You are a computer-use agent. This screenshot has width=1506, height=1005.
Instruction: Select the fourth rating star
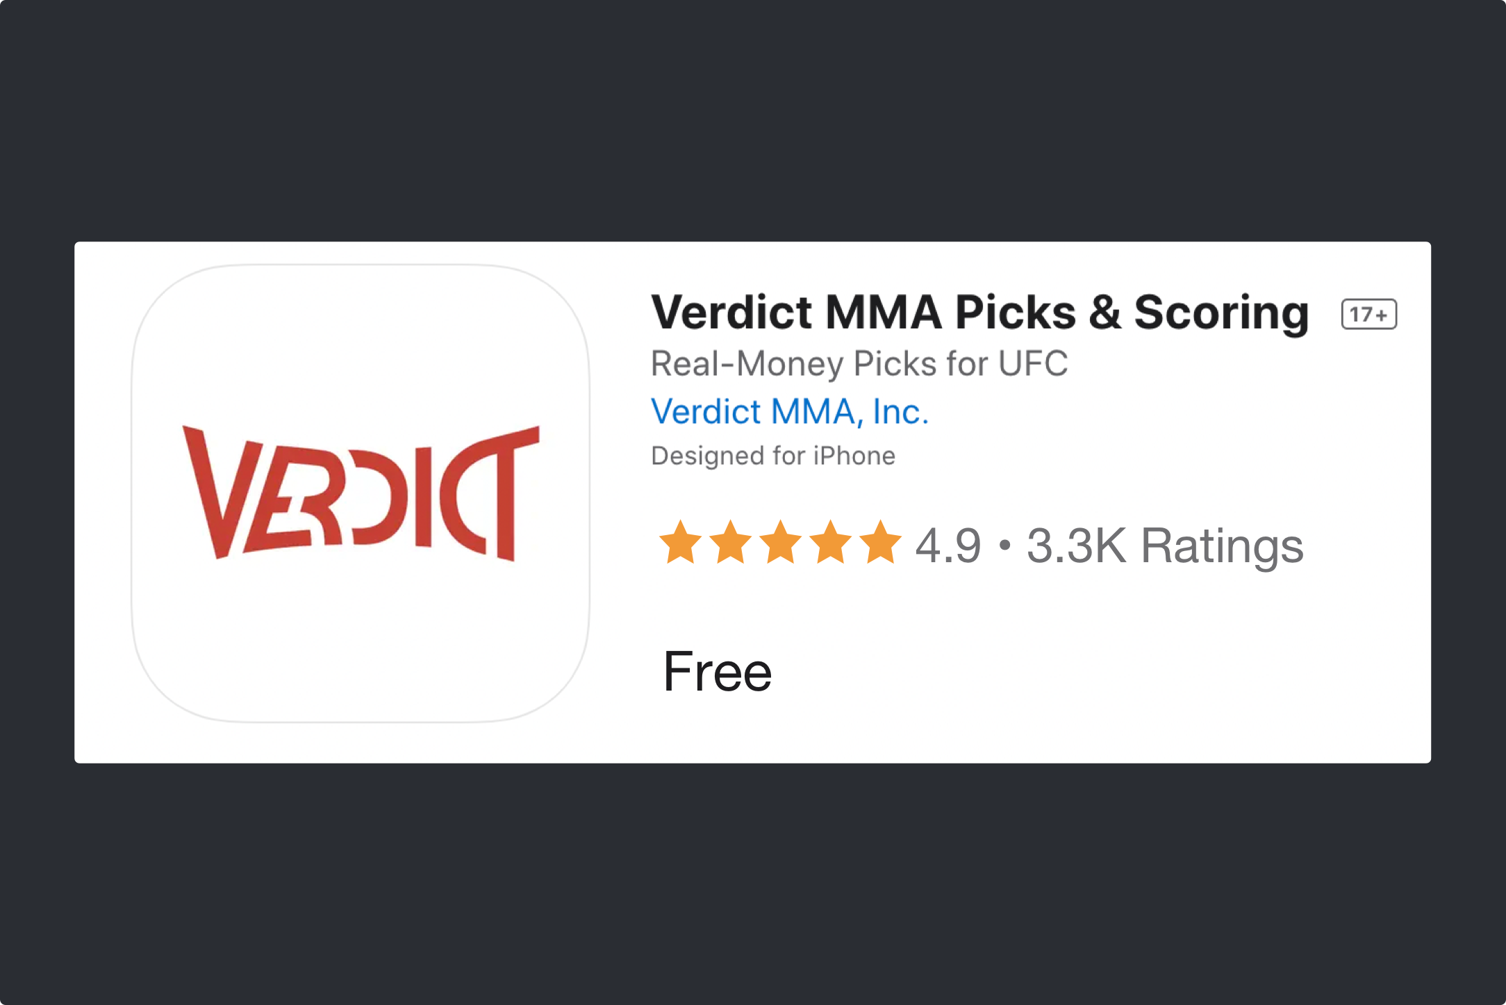(x=830, y=543)
